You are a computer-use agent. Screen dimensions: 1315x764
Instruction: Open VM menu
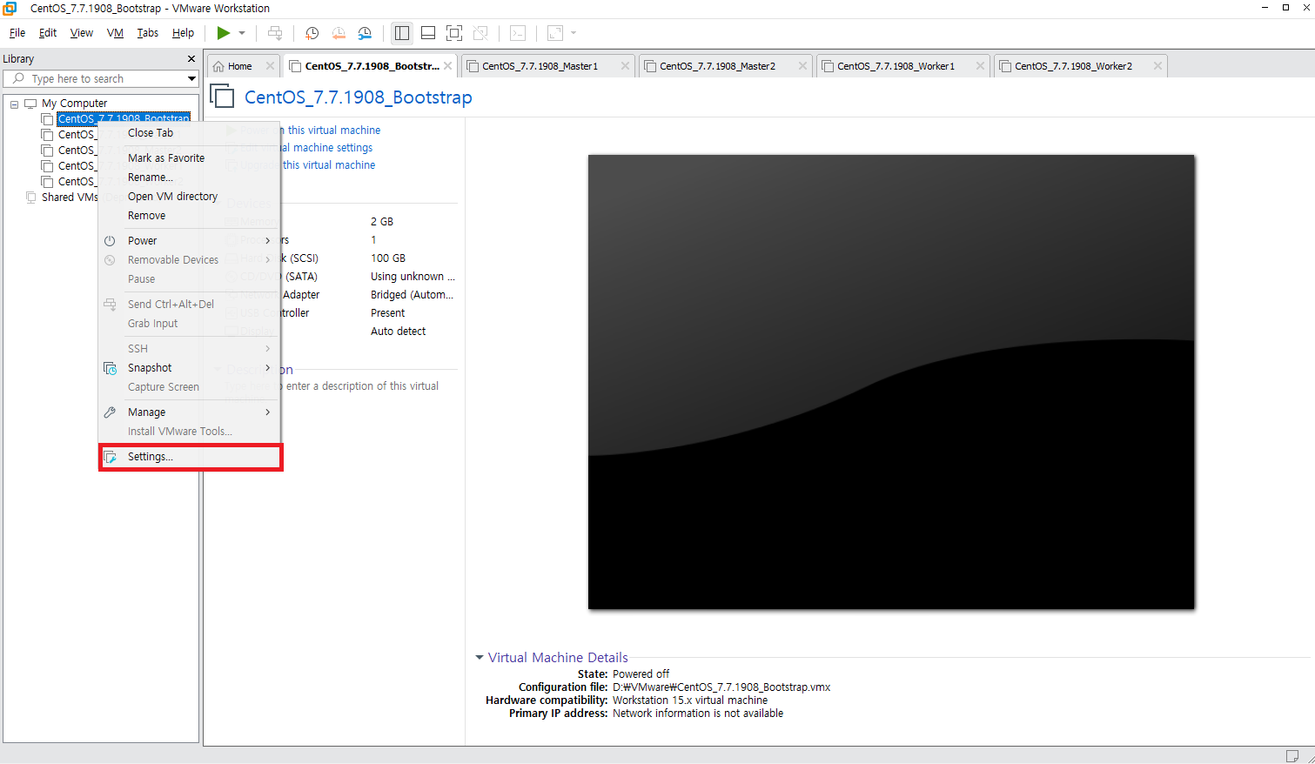[115, 33]
